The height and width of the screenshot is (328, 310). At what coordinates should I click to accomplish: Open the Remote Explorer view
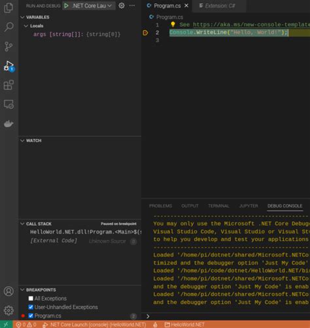(x=9, y=104)
